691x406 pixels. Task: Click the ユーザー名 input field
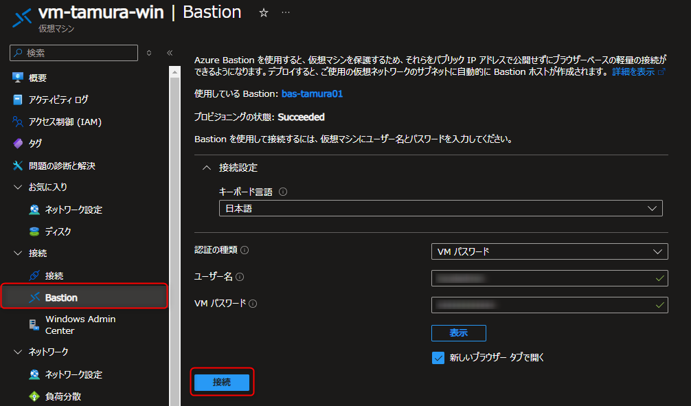click(550, 278)
